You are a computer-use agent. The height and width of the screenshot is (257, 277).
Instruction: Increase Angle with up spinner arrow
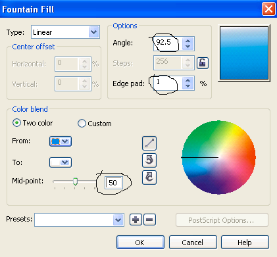coord(188,41)
